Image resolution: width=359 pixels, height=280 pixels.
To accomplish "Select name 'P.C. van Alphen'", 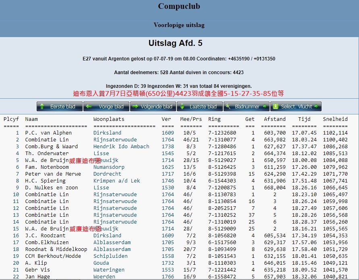I will click(48, 133).
